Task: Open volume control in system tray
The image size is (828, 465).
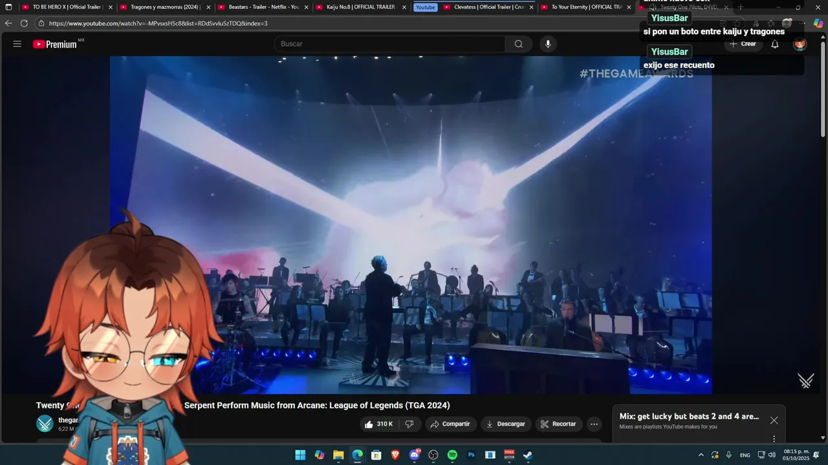Action: point(772,455)
